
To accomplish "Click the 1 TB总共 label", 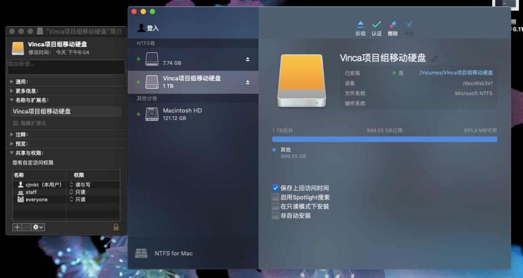I will (x=282, y=130).
